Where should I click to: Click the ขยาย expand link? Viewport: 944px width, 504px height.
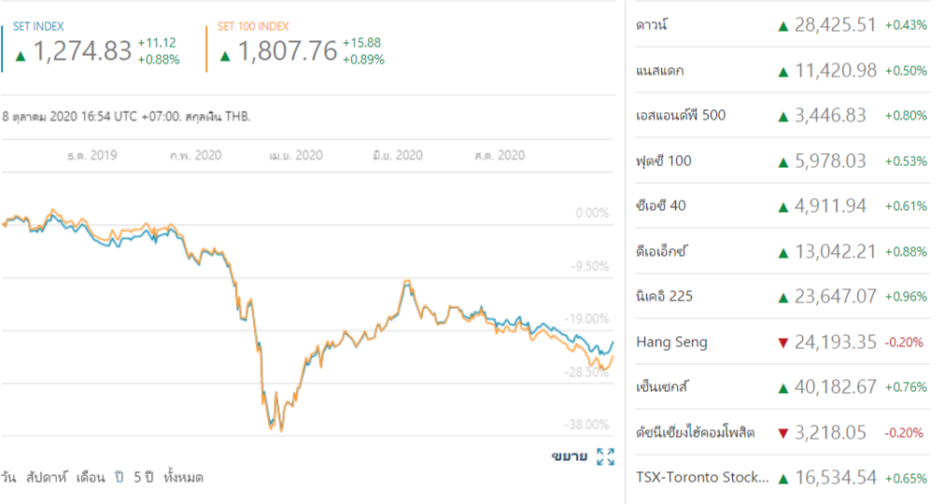570,456
